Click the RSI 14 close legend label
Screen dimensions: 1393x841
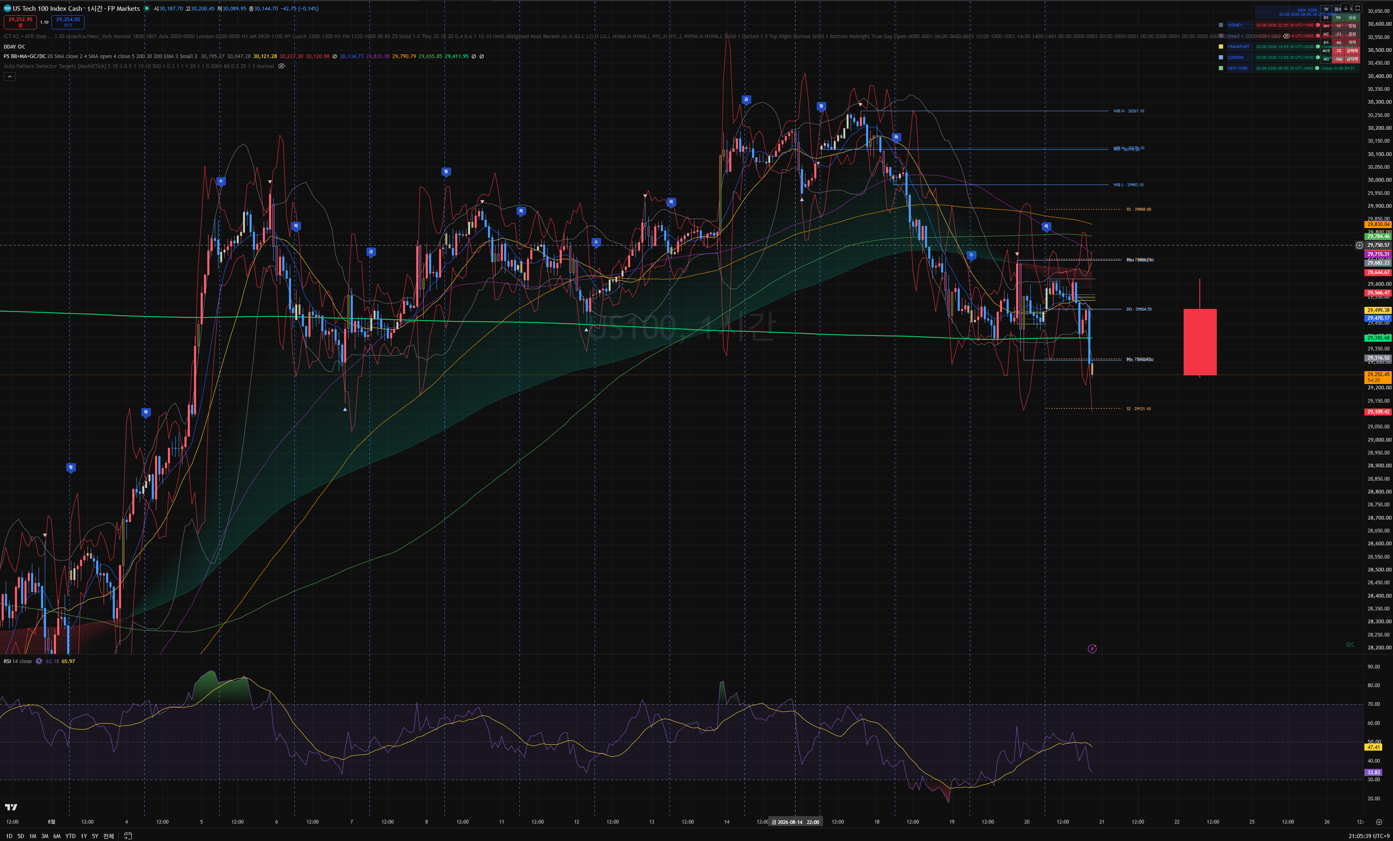pyautogui.click(x=17, y=661)
